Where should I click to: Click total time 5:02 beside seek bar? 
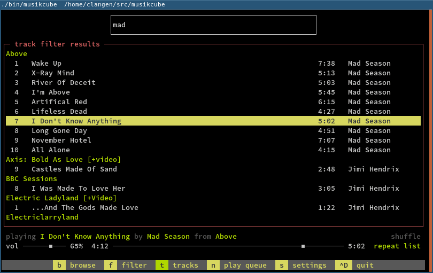click(x=356, y=246)
